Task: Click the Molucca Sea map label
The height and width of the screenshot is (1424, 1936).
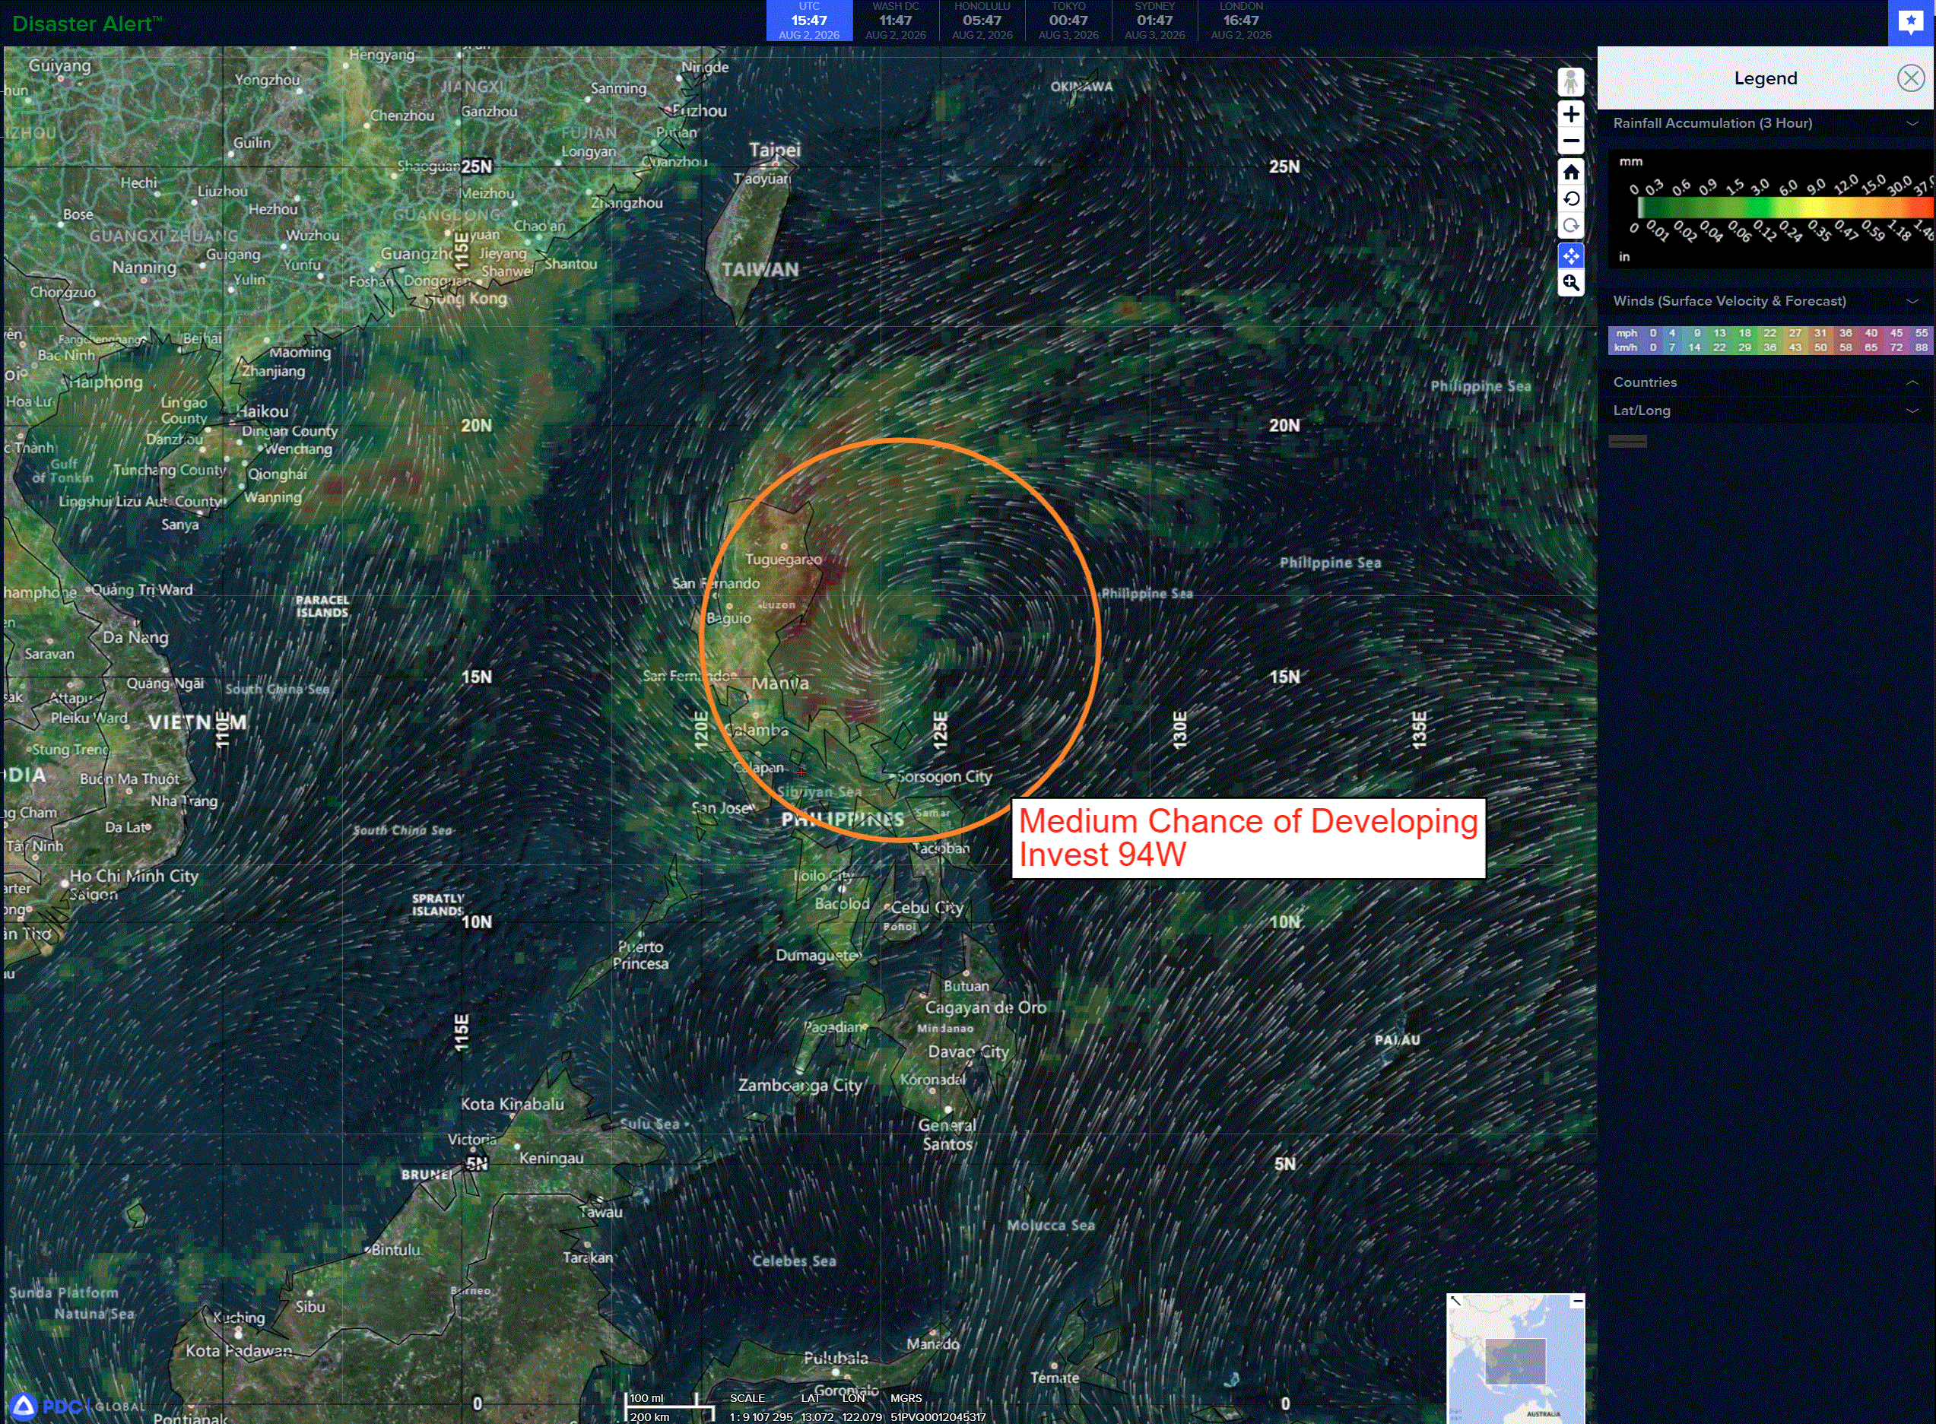Action: click(x=1051, y=1225)
